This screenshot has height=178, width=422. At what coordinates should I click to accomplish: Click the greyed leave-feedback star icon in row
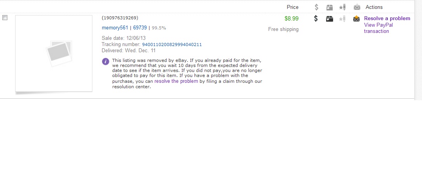[x=342, y=18]
